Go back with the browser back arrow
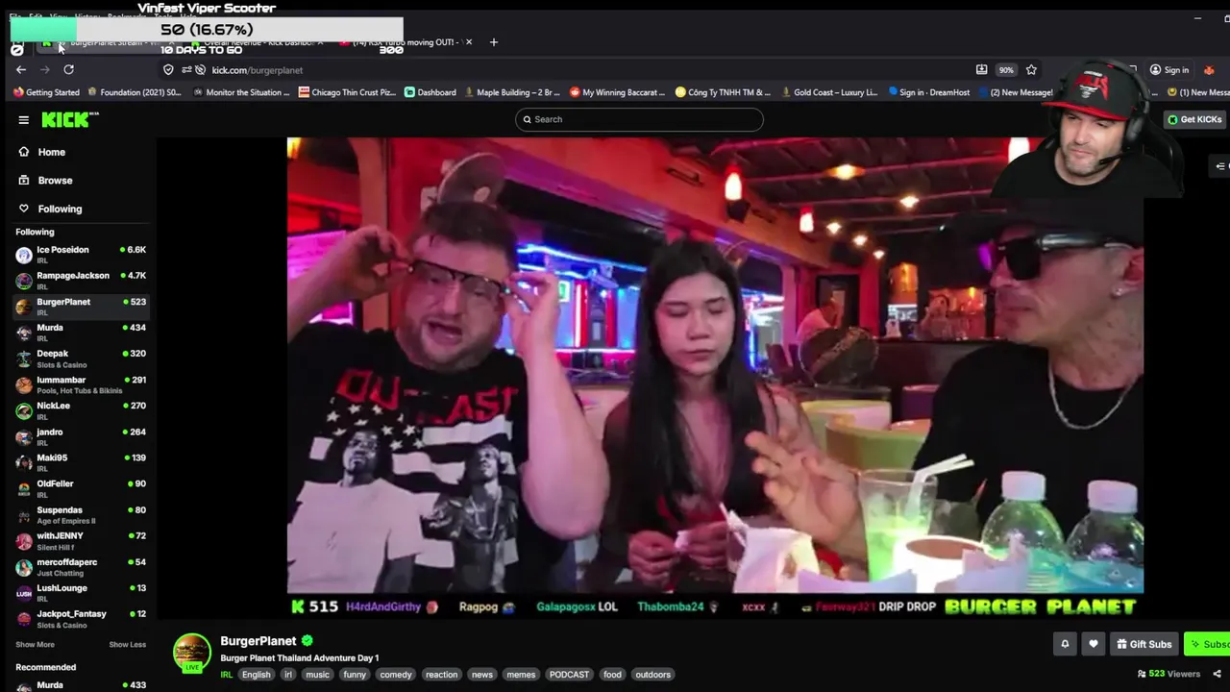The image size is (1230, 692). [x=21, y=70]
